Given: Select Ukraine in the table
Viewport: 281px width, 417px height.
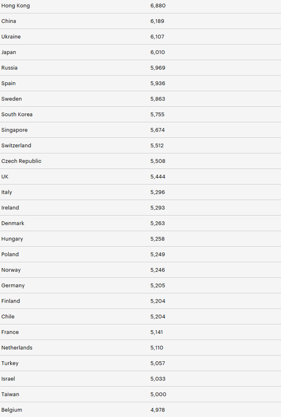Looking at the screenshot, I should click(x=11, y=37).
